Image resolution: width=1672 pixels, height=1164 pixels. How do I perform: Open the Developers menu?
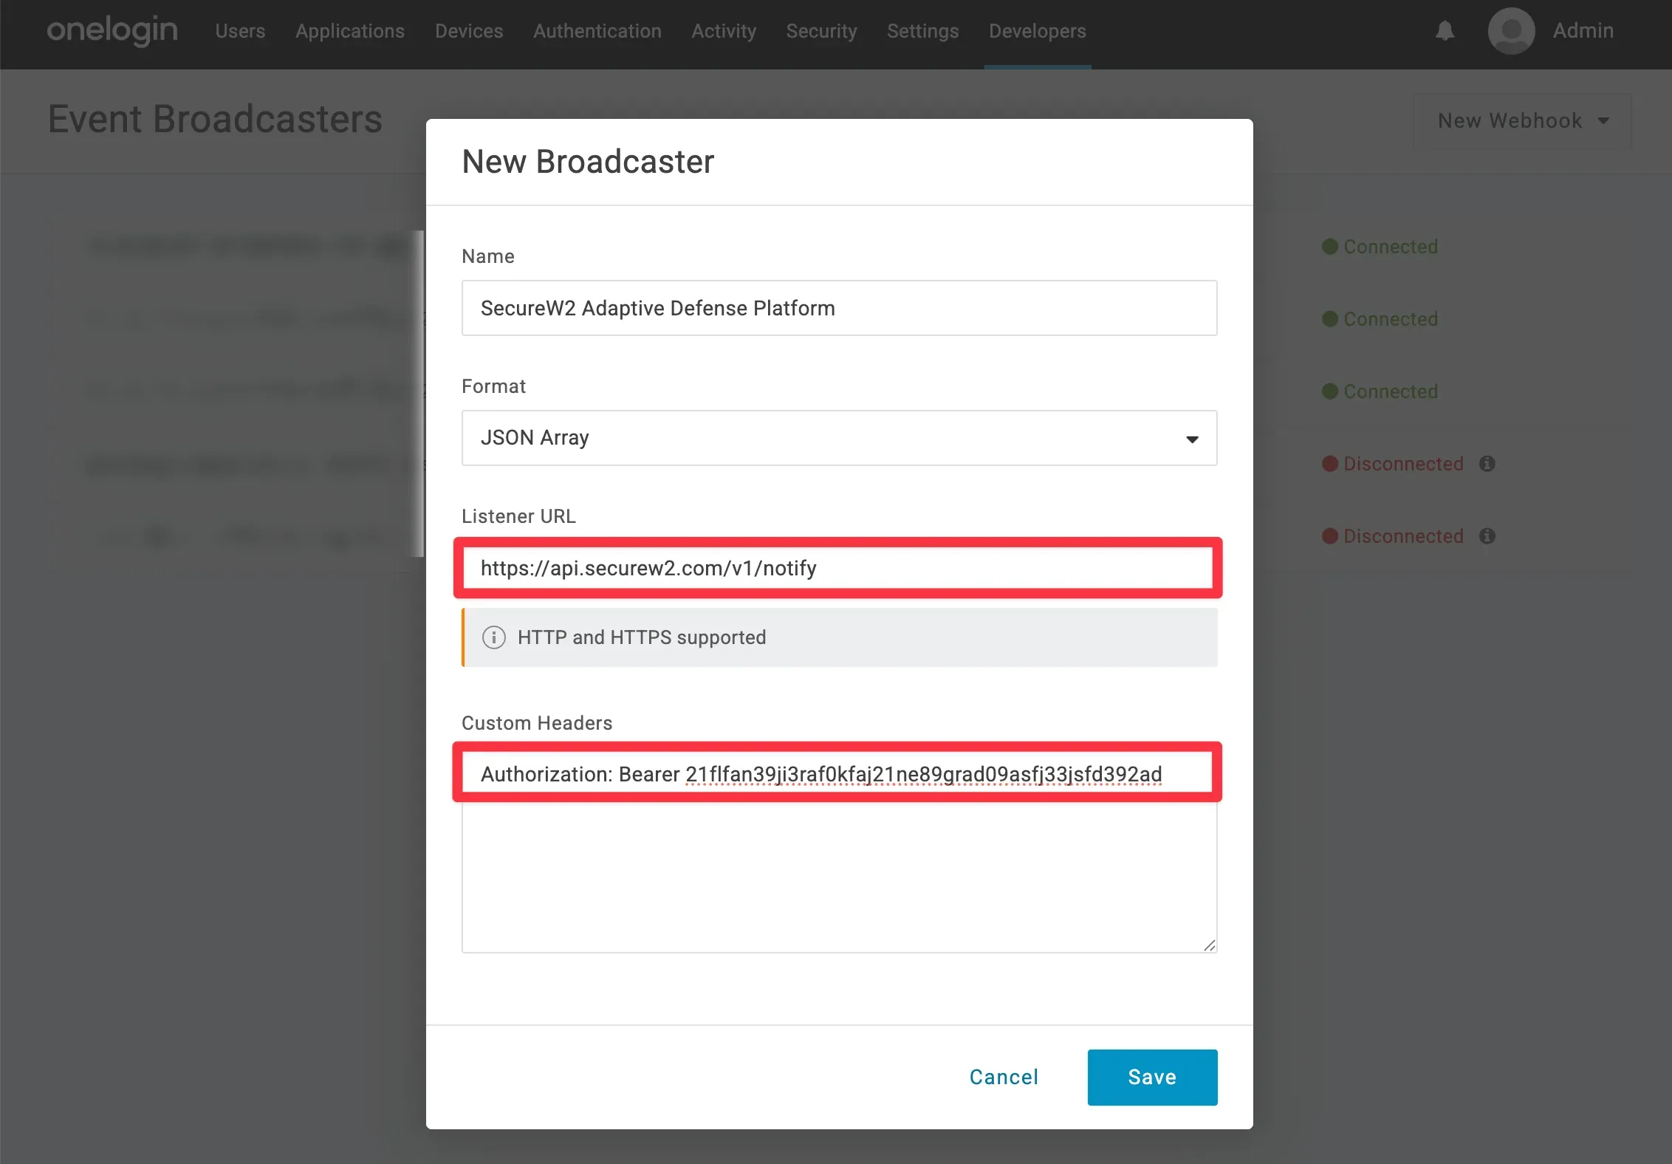pyautogui.click(x=1037, y=31)
